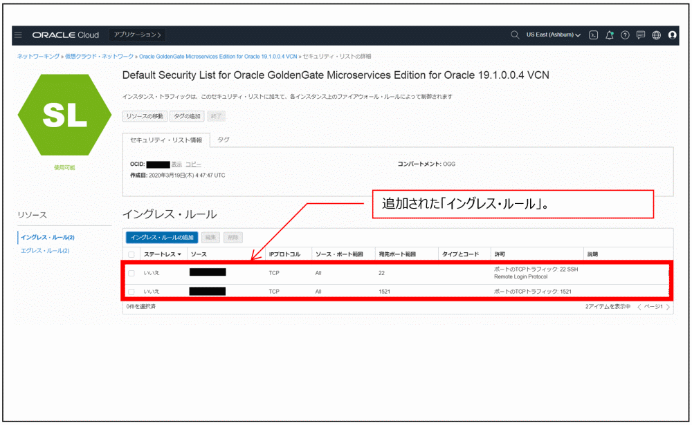Click the 許可 column header
This screenshot has width=692, height=425.
click(500, 254)
